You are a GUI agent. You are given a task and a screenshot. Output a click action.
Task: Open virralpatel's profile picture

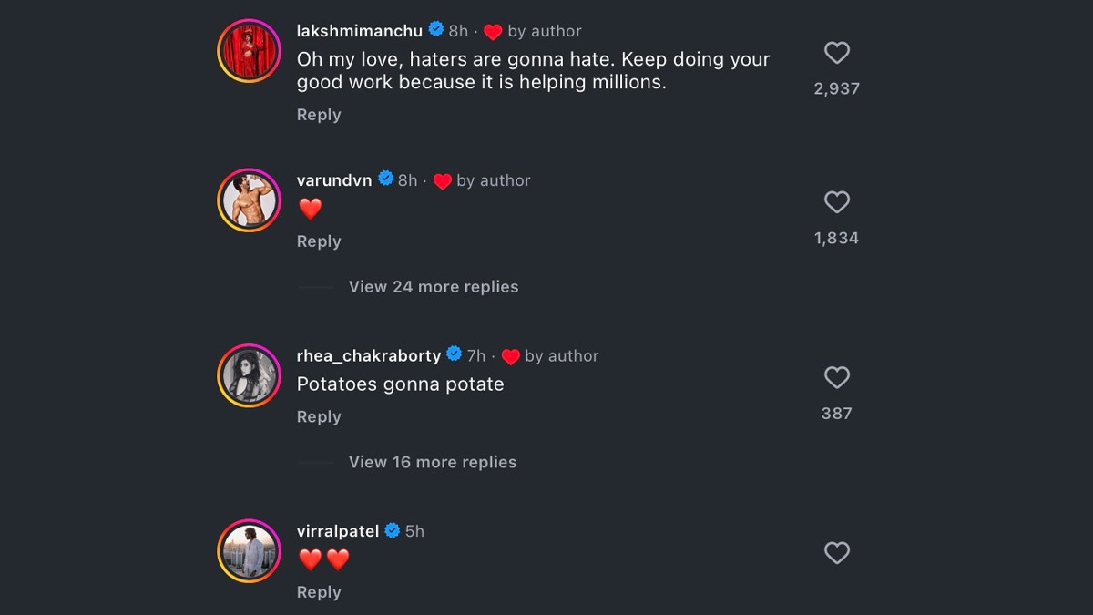coord(249,550)
